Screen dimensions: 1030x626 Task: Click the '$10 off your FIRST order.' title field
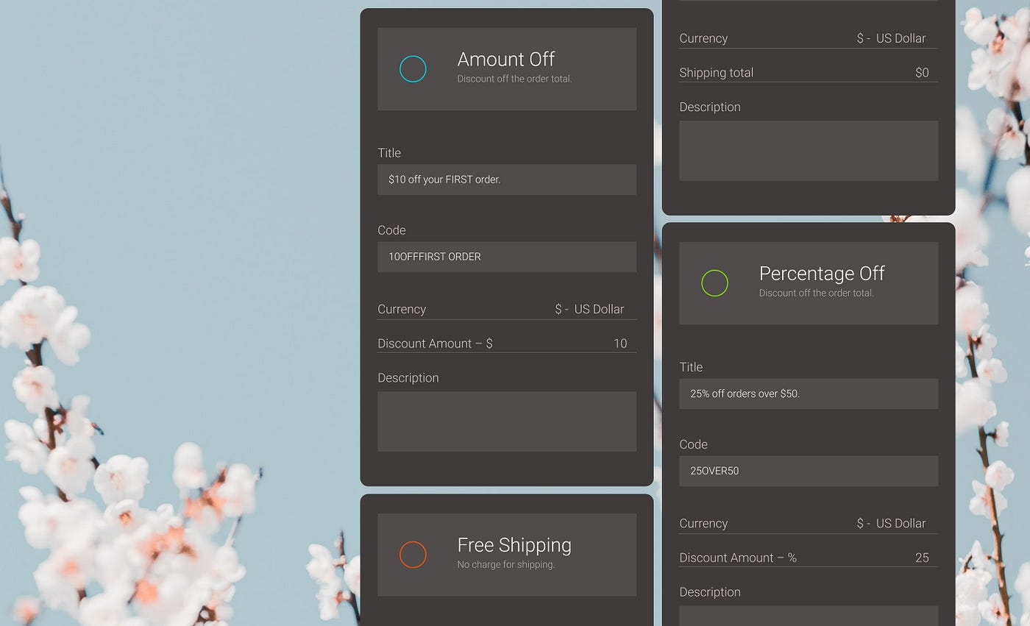point(506,179)
